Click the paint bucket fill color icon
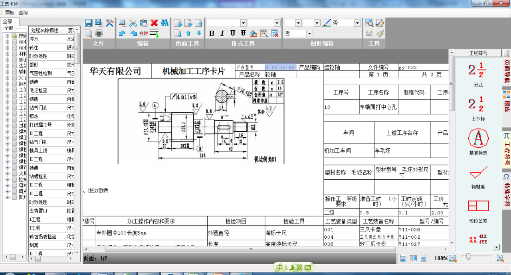 254,33
